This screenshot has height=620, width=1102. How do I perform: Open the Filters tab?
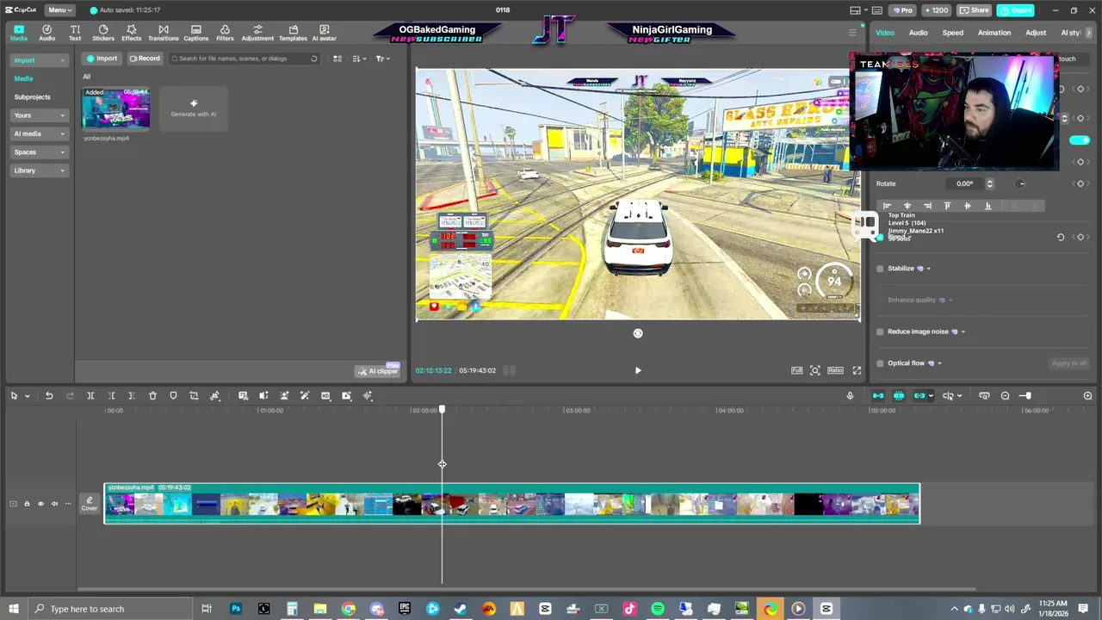pyautogui.click(x=225, y=33)
